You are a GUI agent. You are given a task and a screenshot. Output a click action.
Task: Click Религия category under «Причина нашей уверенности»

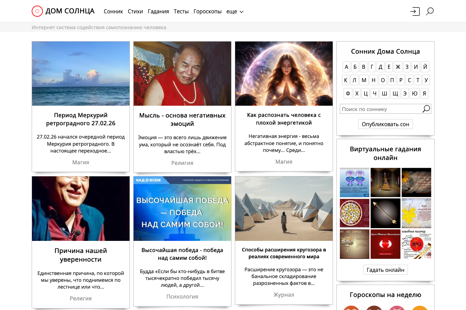coord(81,298)
